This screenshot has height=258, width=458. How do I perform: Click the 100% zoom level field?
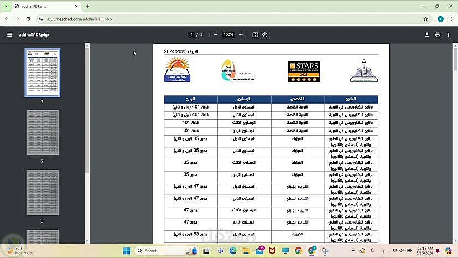pos(228,35)
